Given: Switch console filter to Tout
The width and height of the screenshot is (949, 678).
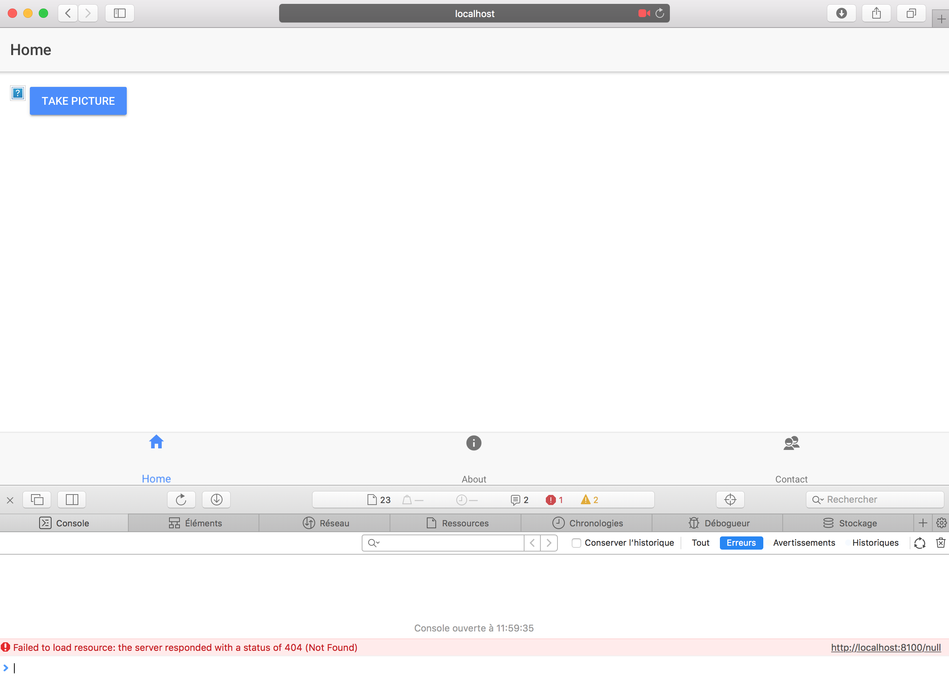Looking at the screenshot, I should (x=700, y=543).
